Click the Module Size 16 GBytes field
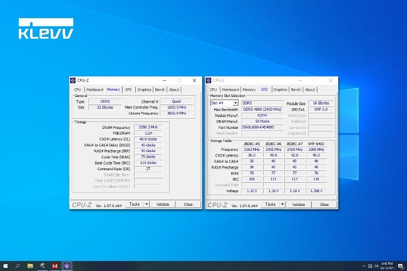Image resolution: width=407 pixels, height=271 pixels. [x=321, y=103]
